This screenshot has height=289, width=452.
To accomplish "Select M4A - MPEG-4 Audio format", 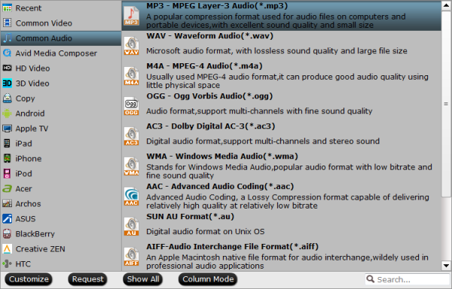I will click(282, 76).
